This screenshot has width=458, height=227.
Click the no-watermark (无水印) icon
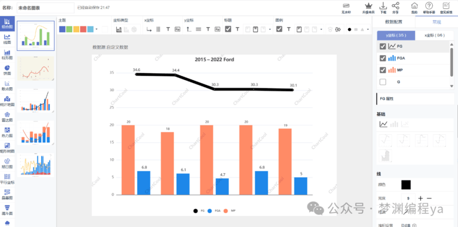point(346,6)
